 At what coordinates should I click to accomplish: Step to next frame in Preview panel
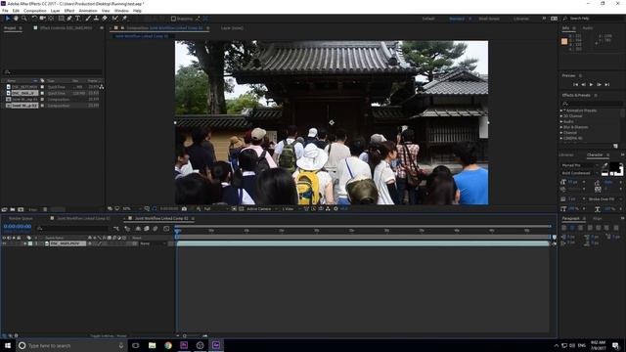point(599,85)
